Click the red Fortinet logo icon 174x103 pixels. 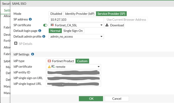pos(49,61)
